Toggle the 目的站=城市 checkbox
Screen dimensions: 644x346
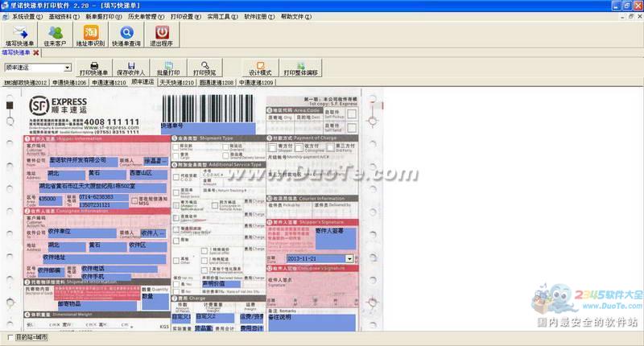[10, 337]
